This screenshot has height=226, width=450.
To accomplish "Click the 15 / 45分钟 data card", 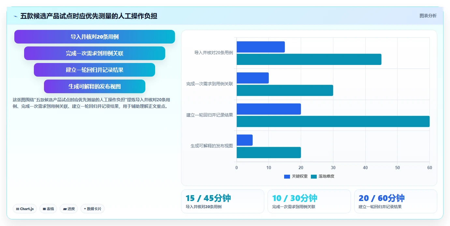I will coord(223,201).
